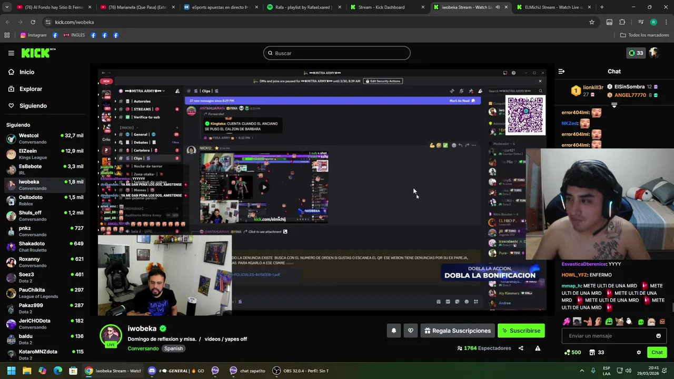This screenshot has height=379, width=674.
Task: Open the user profile avatar menu
Action: 654,53
